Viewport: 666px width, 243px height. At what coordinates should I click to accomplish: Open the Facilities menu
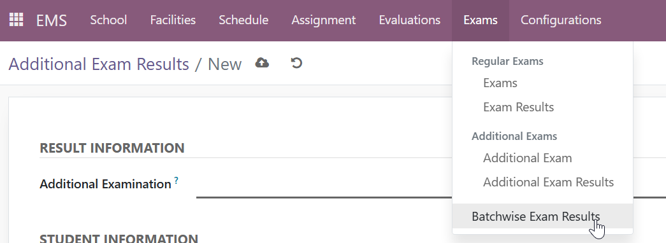click(x=173, y=20)
